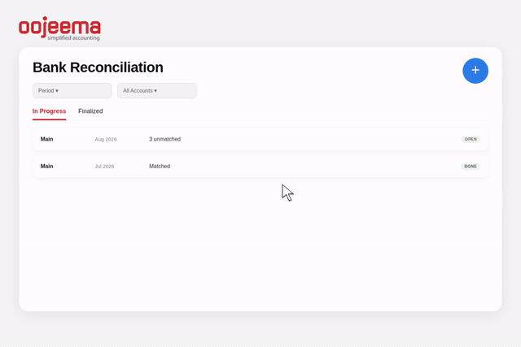
Task: Click the OPEN status badge
Action: pyautogui.click(x=471, y=139)
